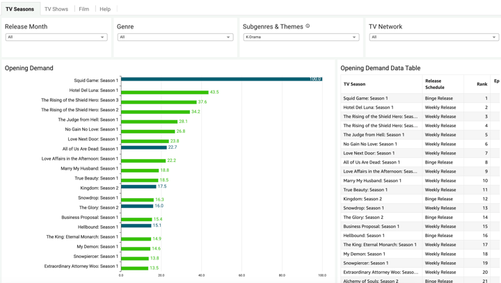The width and height of the screenshot is (501, 283).
Task: Select Alchemy of Souls: Season 2 cell
Action: coord(381,281)
